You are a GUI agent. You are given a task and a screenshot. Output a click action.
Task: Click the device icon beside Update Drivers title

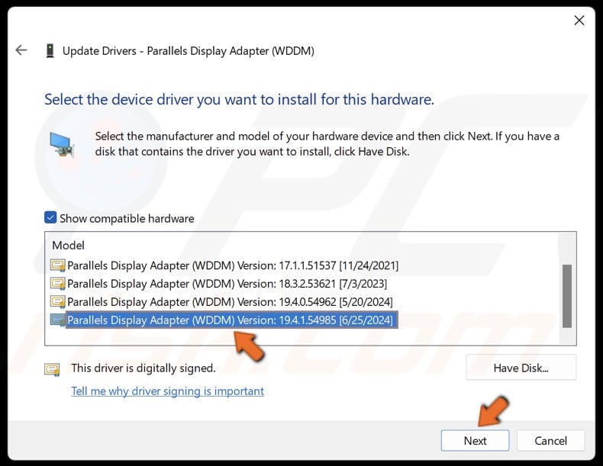[50, 50]
